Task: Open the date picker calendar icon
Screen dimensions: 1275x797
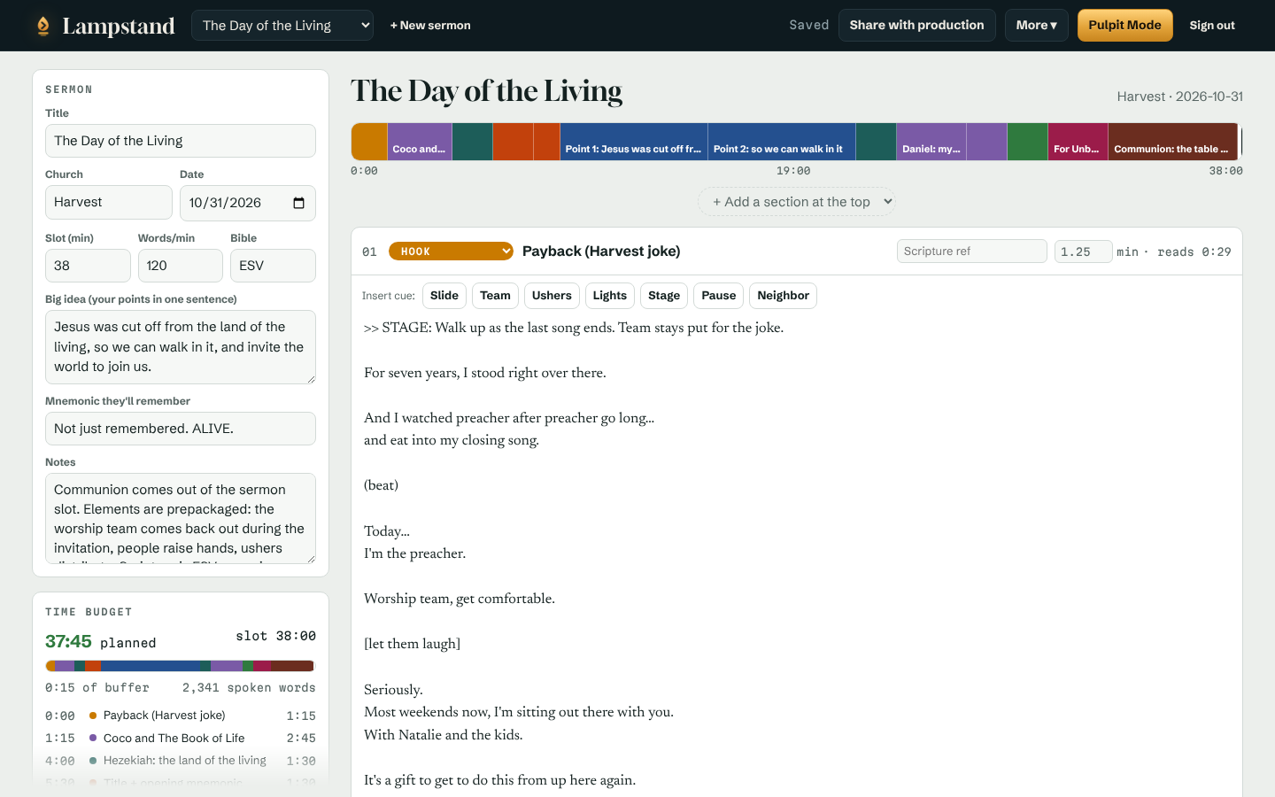Action: click(x=298, y=203)
